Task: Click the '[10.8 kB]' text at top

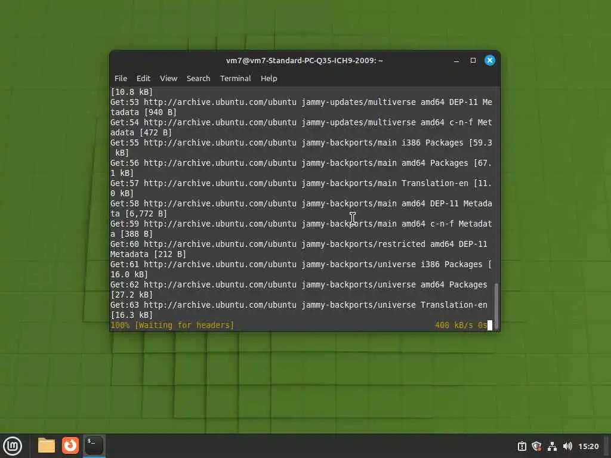Action: click(131, 92)
